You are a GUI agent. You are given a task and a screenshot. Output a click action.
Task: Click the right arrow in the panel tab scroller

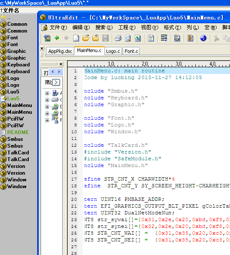(x=59, y=71)
